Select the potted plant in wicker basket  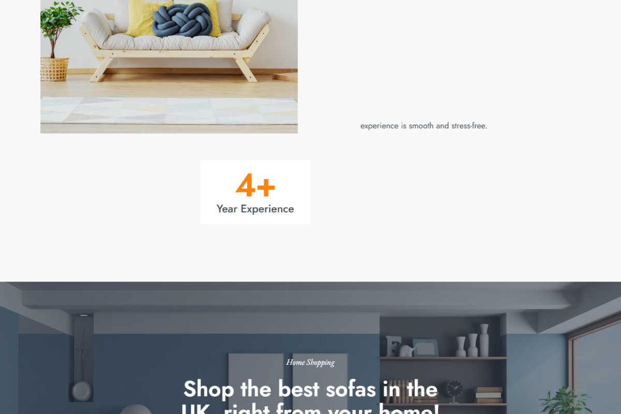(56, 41)
